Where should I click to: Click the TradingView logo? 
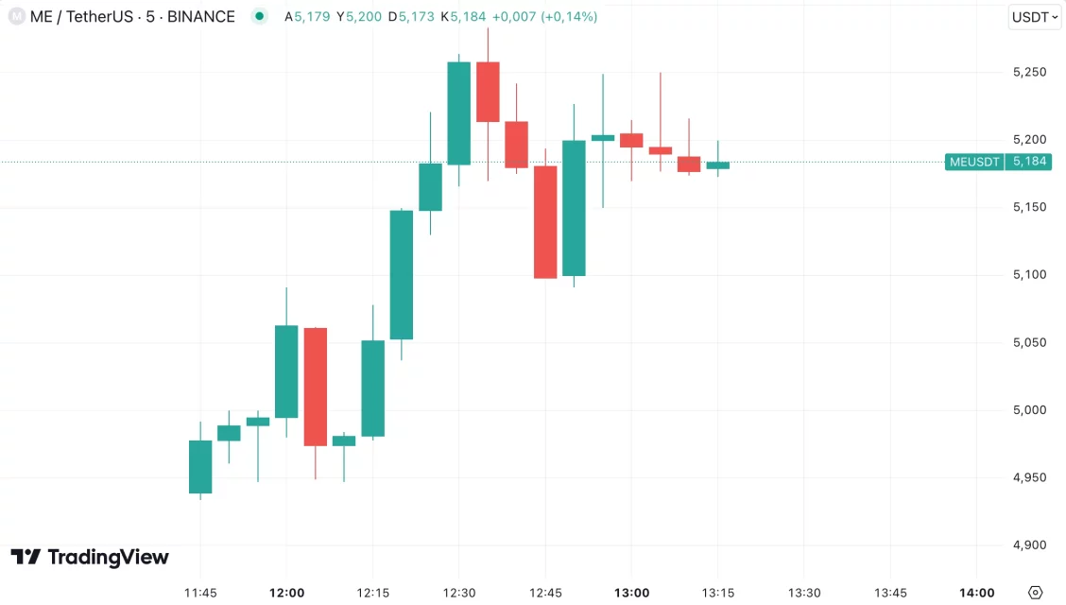[90, 557]
